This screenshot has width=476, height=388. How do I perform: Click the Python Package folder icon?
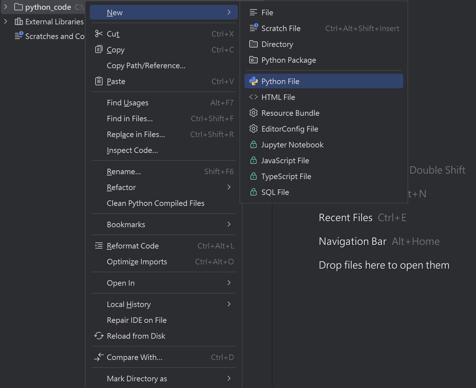coord(253,60)
